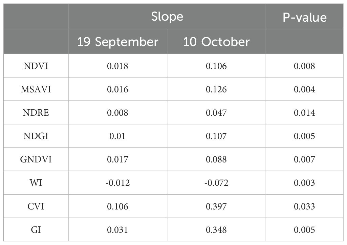The height and width of the screenshot is (245, 347).
Task: Select the 19 September subheader cell
Action: coord(117,42)
